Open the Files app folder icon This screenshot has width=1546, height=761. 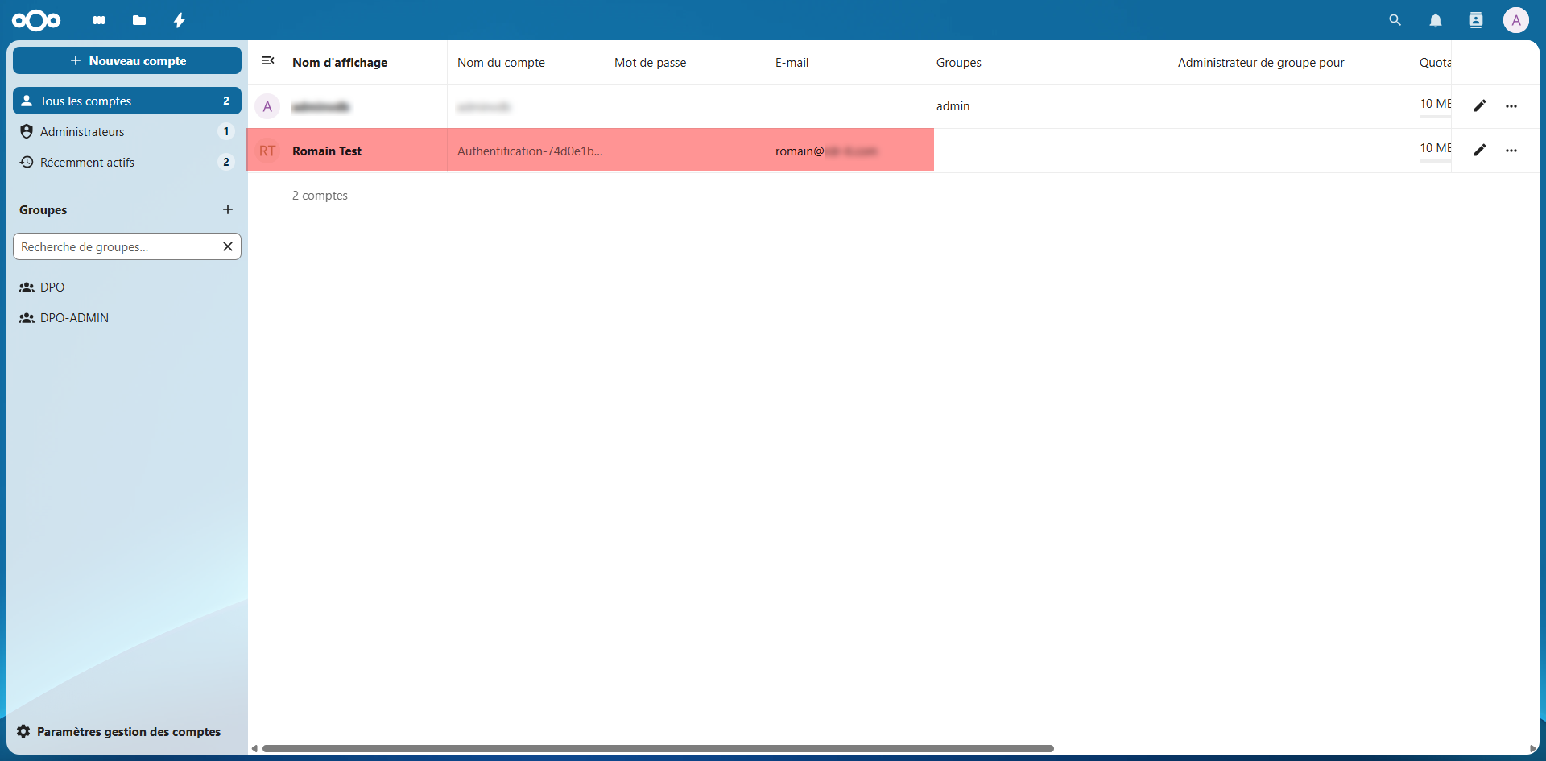tap(139, 20)
